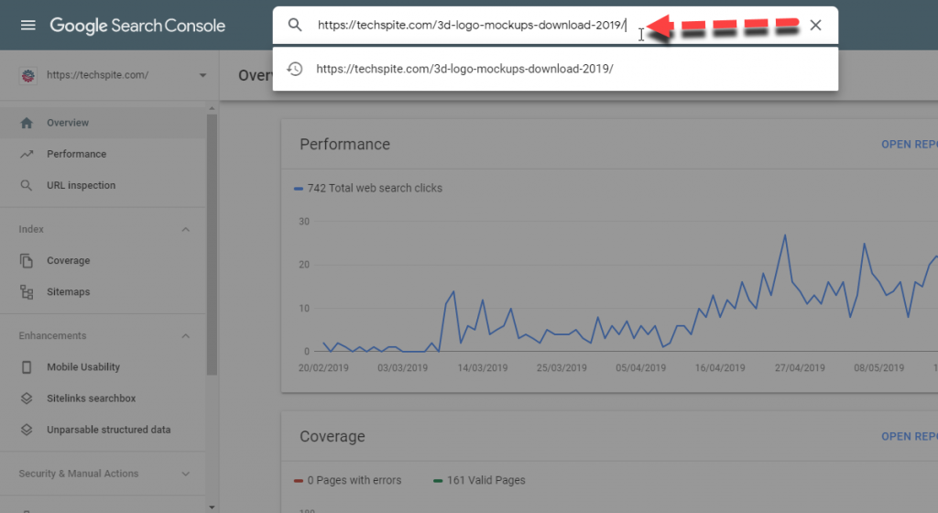Click the 0 Pages with errors legend
This screenshot has height=513, width=938.
click(x=347, y=480)
